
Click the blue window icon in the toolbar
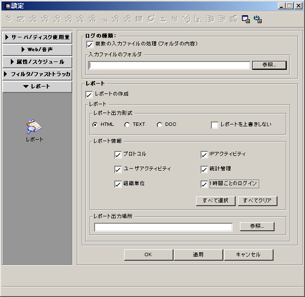[245, 20]
